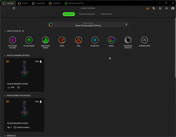
Task: Apply the Fire lighting effect
Action: click(79, 40)
